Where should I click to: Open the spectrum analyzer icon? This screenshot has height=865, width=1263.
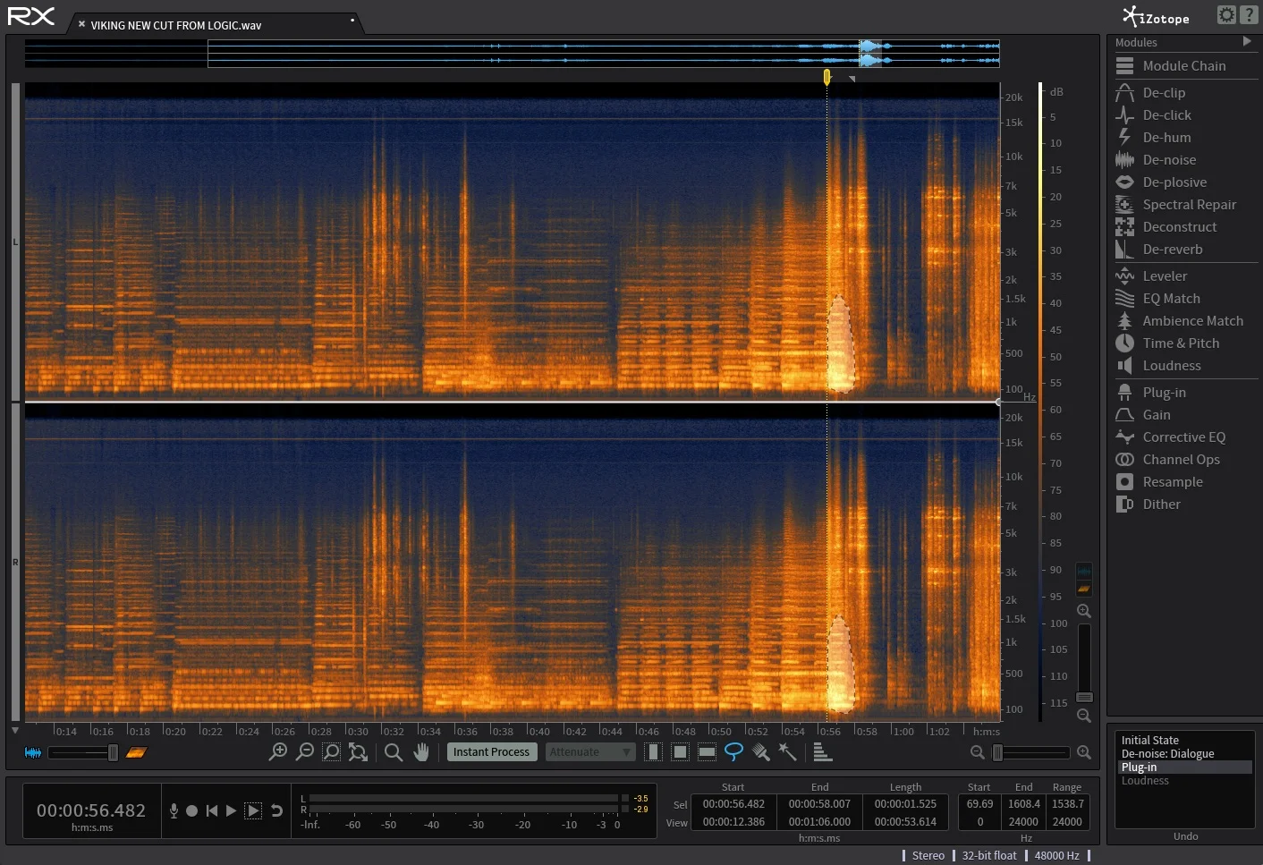(x=823, y=752)
